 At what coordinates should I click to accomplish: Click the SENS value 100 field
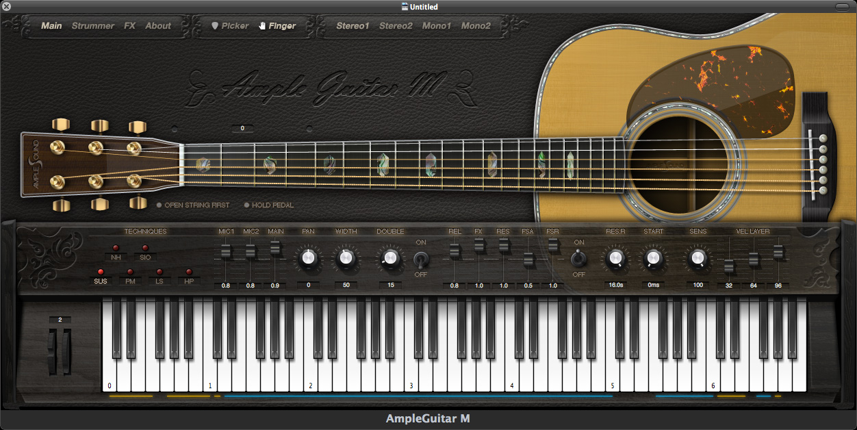698,285
